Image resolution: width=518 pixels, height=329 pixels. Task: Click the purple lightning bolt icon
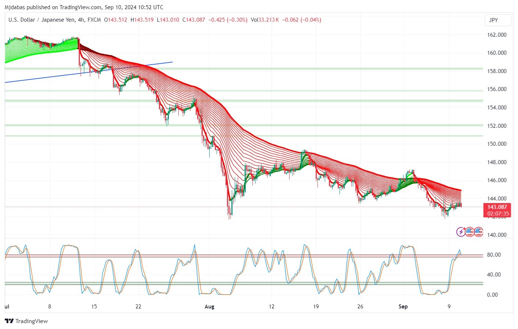click(x=461, y=232)
